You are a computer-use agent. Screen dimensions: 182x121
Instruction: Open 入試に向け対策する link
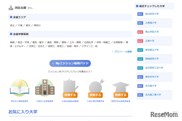point(96,101)
